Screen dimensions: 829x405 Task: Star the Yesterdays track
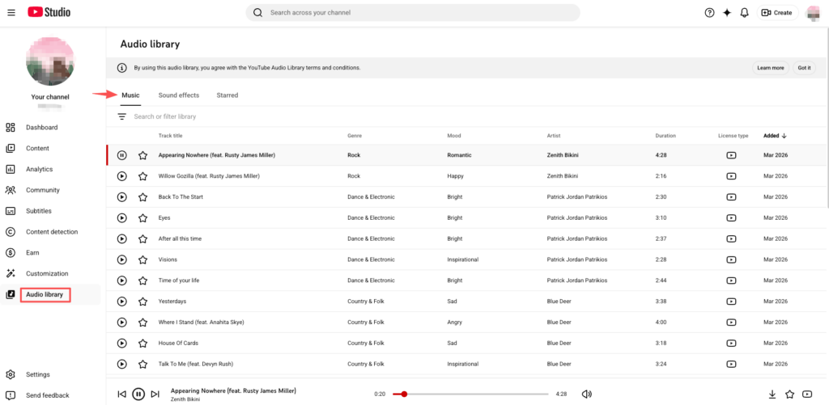tap(142, 302)
